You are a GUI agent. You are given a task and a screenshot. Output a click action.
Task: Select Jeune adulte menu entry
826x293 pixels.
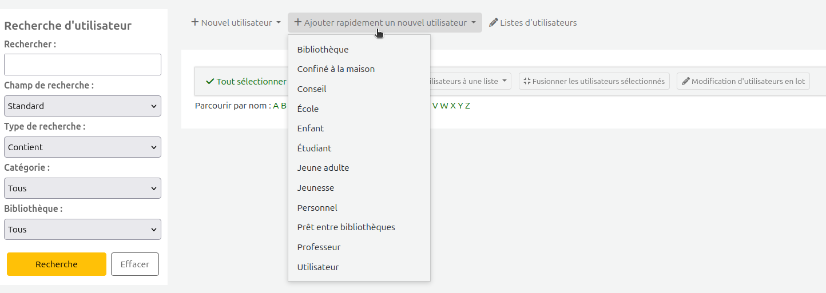359,168
